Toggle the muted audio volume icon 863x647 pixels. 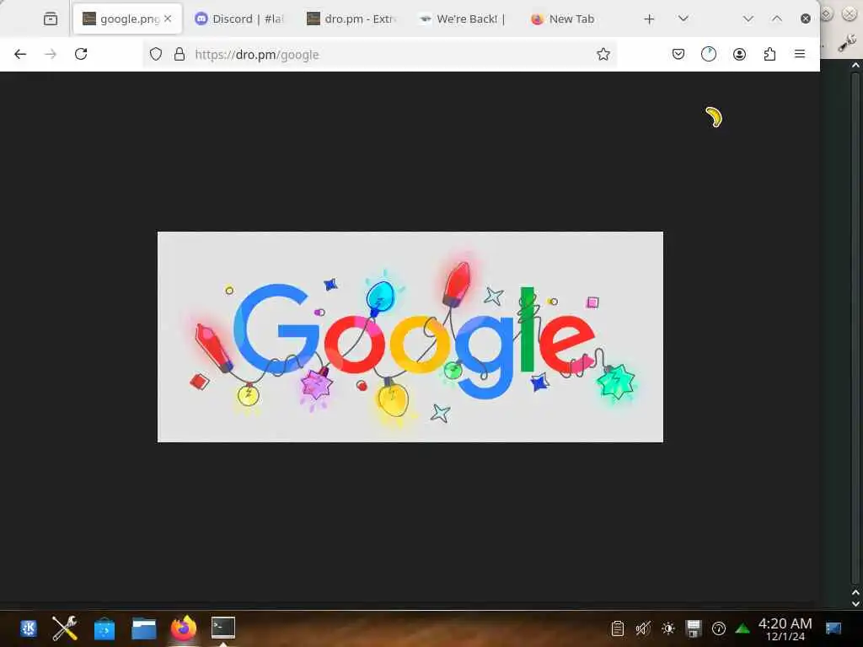point(643,628)
